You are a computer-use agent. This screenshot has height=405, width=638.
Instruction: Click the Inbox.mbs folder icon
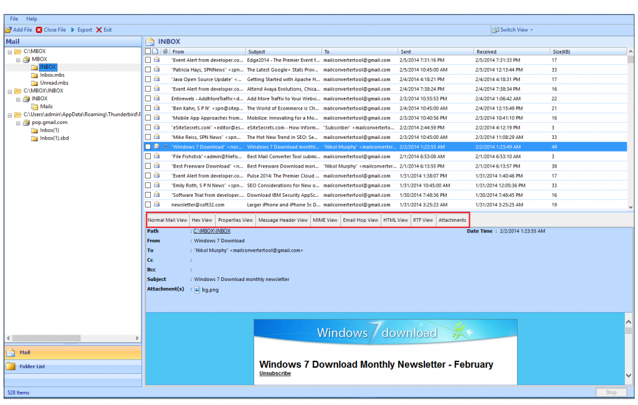coord(35,75)
